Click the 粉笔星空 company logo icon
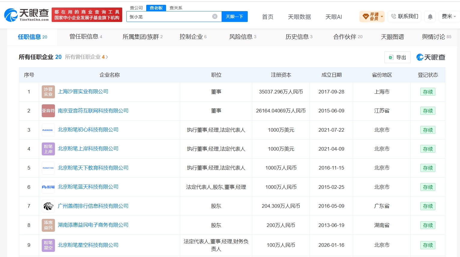This screenshot has width=460, height=257. pos(48,245)
